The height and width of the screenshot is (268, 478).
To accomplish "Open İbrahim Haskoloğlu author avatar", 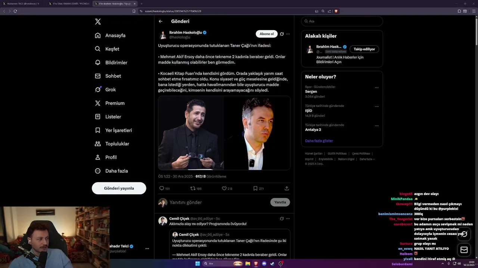I will coord(163,35).
